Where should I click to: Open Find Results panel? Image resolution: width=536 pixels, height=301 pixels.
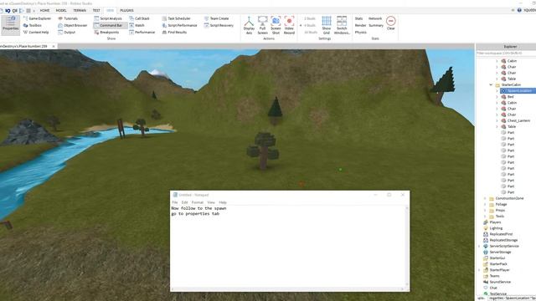pyautogui.click(x=174, y=32)
